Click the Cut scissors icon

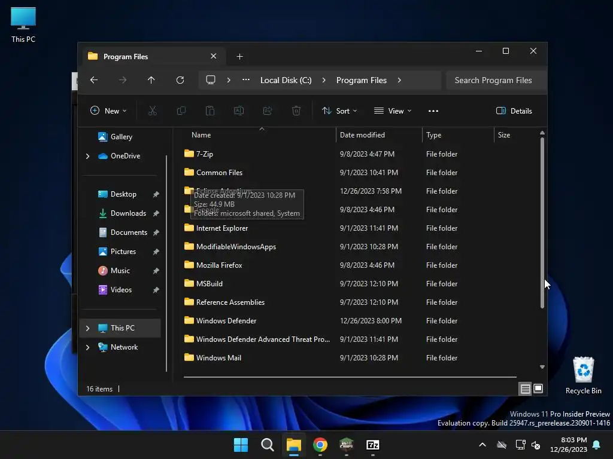point(153,111)
